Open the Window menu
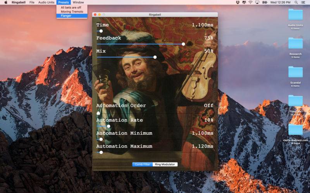The image size is (310, 193). (78, 2)
